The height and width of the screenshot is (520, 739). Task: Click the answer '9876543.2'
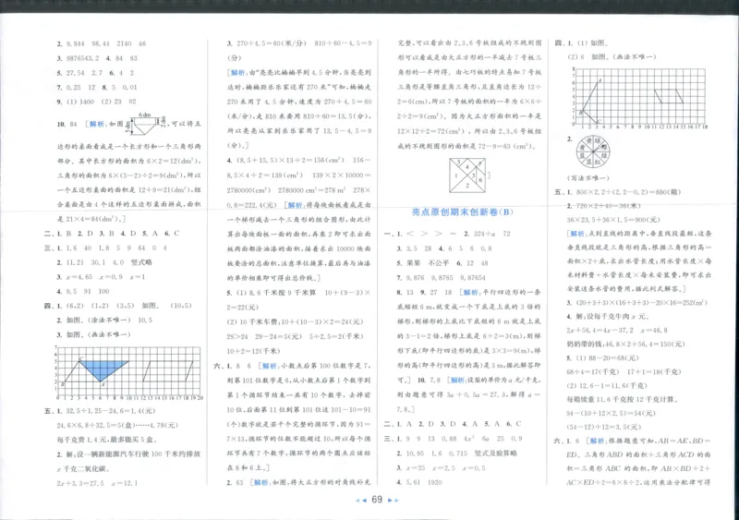click(x=81, y=58)
